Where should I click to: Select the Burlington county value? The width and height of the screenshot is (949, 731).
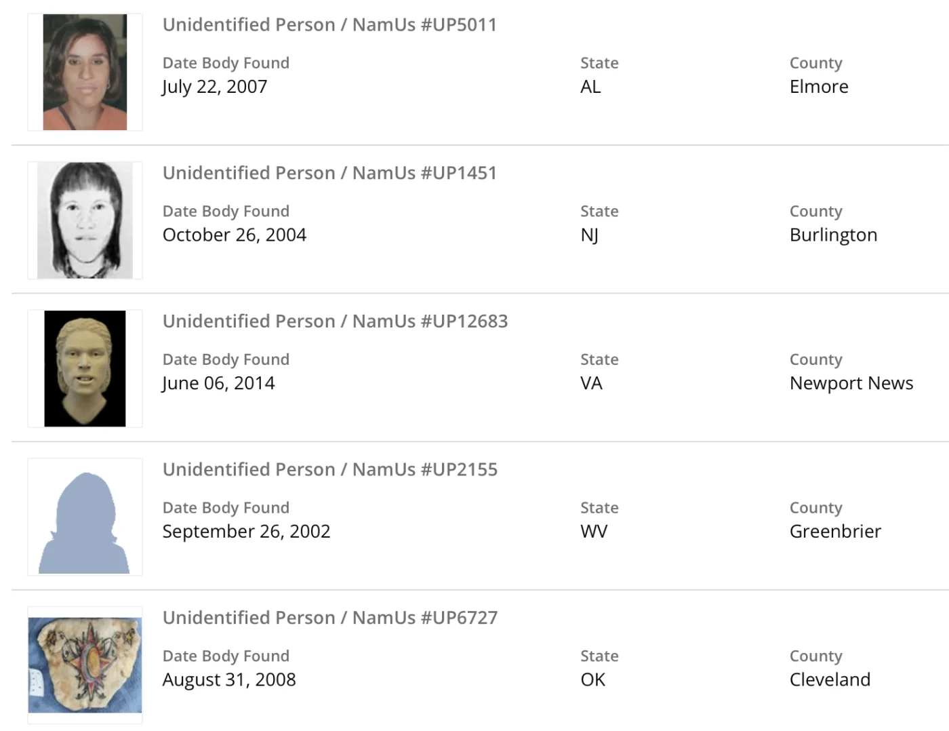(x=833, y=235)
